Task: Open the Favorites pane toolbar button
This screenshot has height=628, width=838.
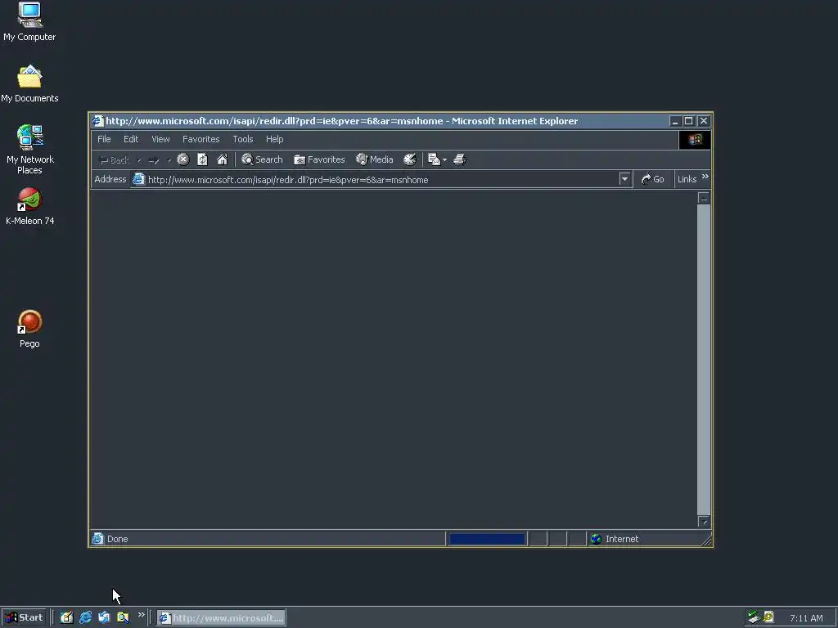Action: click(x=320, y=159)
